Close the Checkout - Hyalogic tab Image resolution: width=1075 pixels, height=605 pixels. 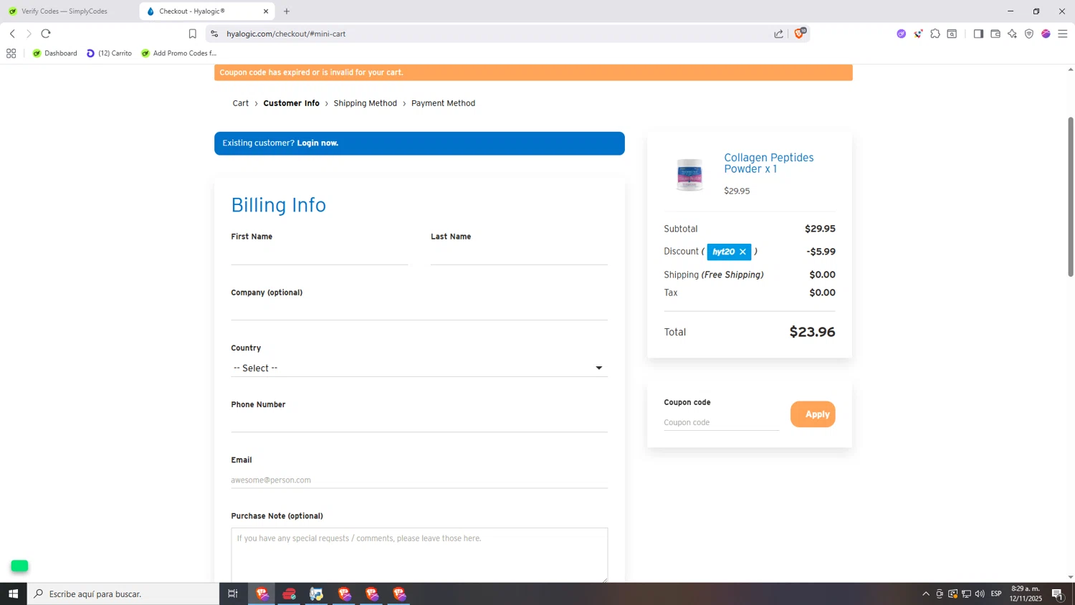pyautogui.click(x=266, y=11)
